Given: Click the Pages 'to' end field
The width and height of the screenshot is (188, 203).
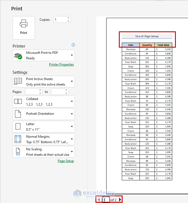Looking at the screenshot, I should 58,92.
